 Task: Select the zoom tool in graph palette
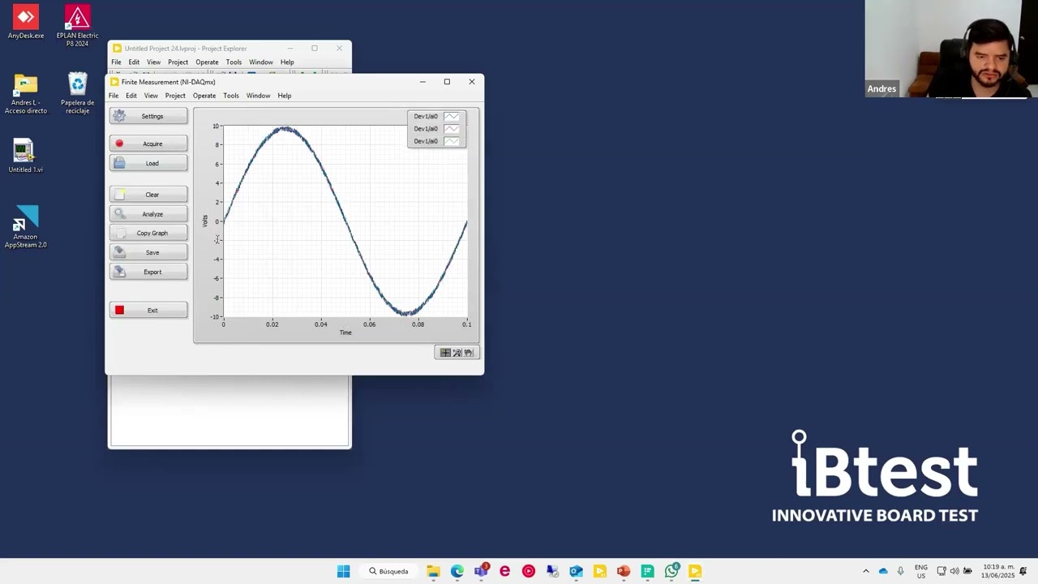(x=457, y=353)
